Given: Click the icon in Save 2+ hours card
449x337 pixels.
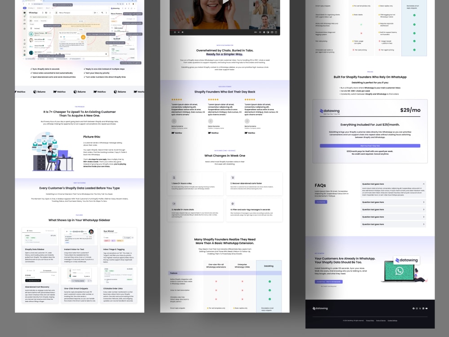Looking at the screenshot, I should point(174,177).
